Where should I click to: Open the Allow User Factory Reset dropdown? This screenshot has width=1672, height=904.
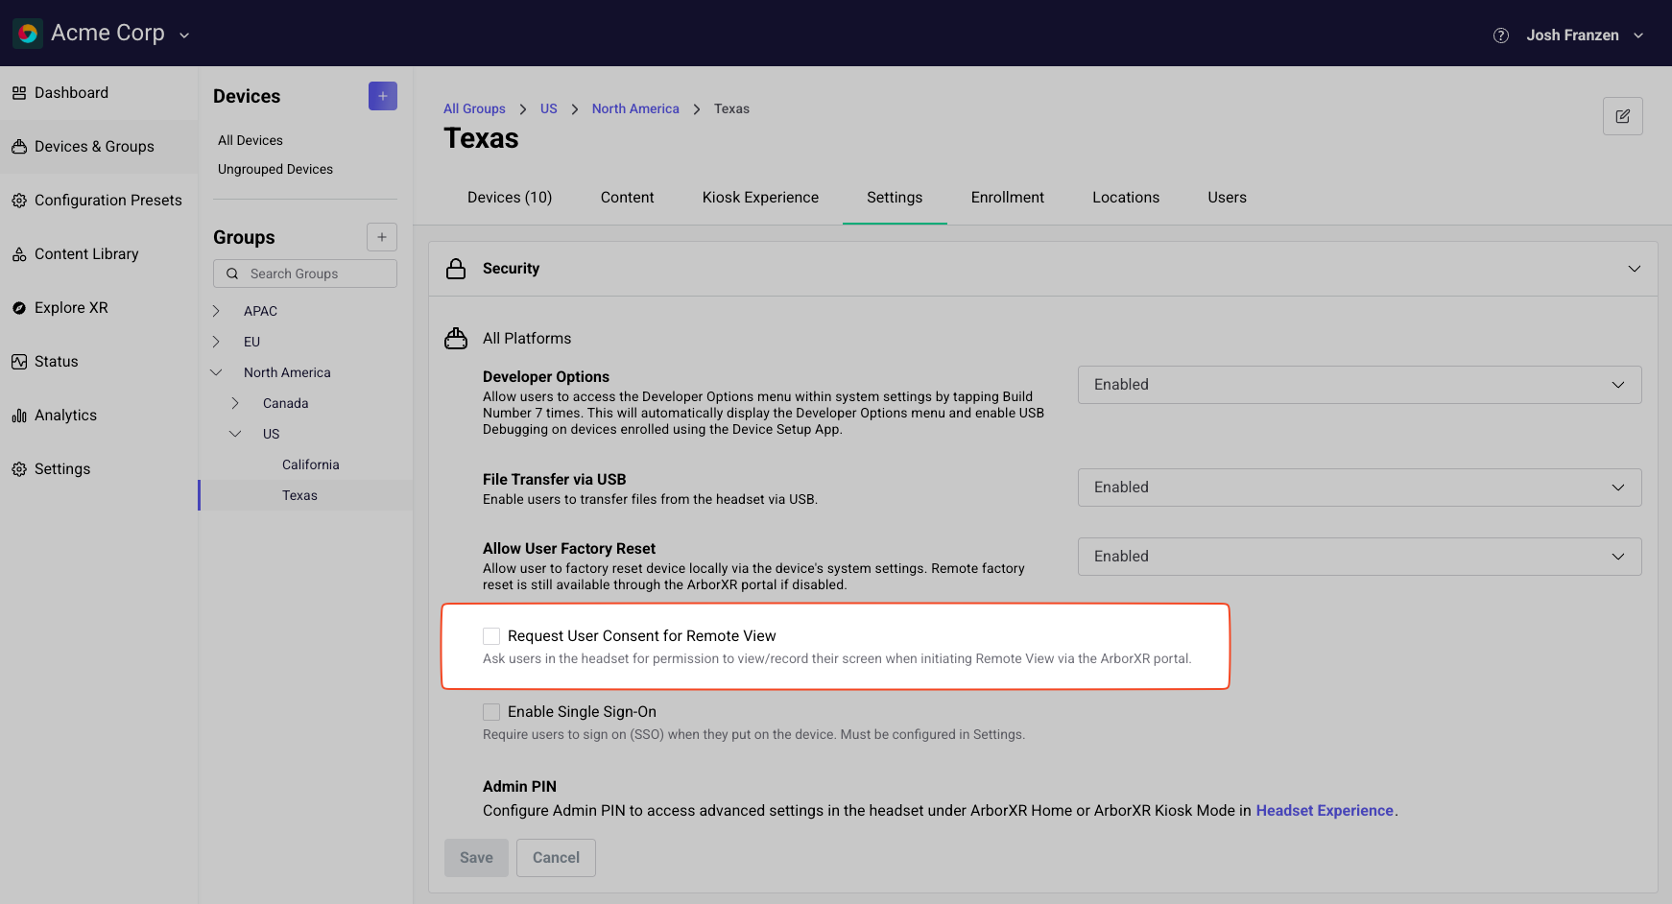(x=1360, y=557)
